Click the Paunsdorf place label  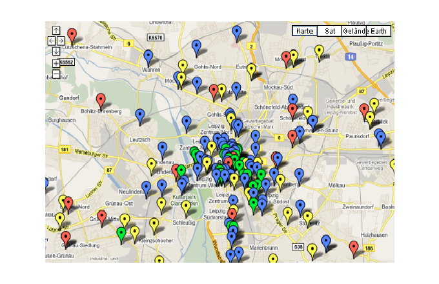[357, 136]
